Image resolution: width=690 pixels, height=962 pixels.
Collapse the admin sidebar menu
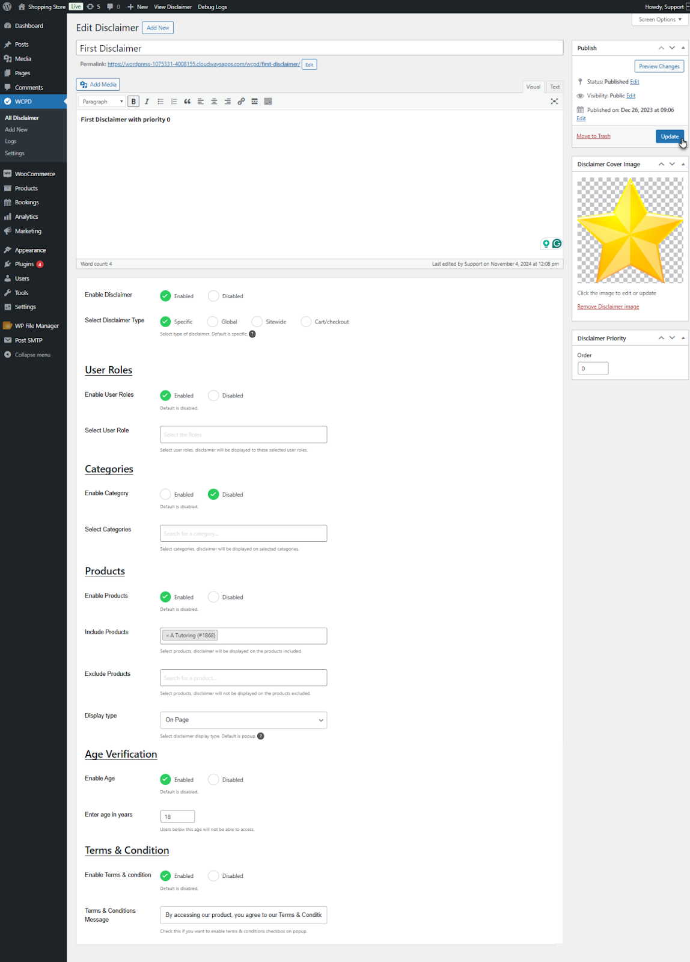coord(33,355)
